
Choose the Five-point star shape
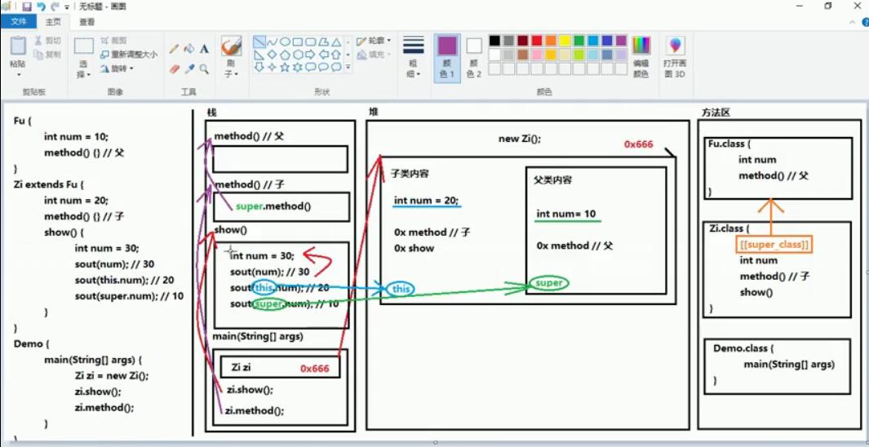click(285, 67)
